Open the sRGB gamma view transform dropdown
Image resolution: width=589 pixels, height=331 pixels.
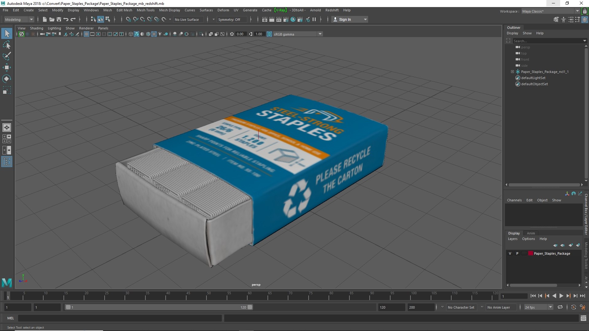pos(298,34)
